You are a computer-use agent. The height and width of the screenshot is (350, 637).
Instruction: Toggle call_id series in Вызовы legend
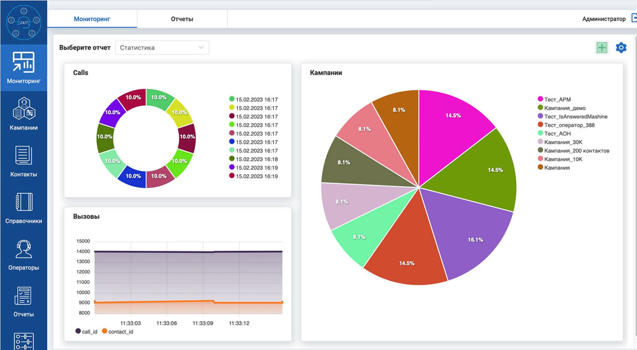(86, 332)
